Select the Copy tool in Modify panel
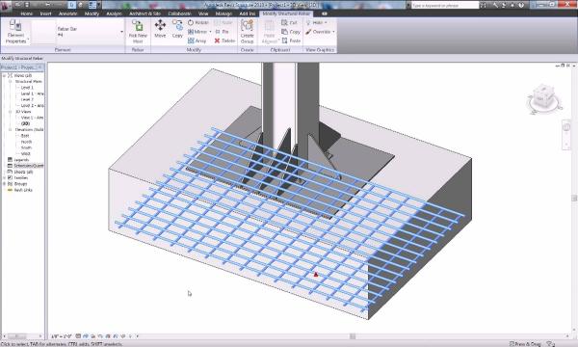The image size is (578, 347). click(177, 29)
